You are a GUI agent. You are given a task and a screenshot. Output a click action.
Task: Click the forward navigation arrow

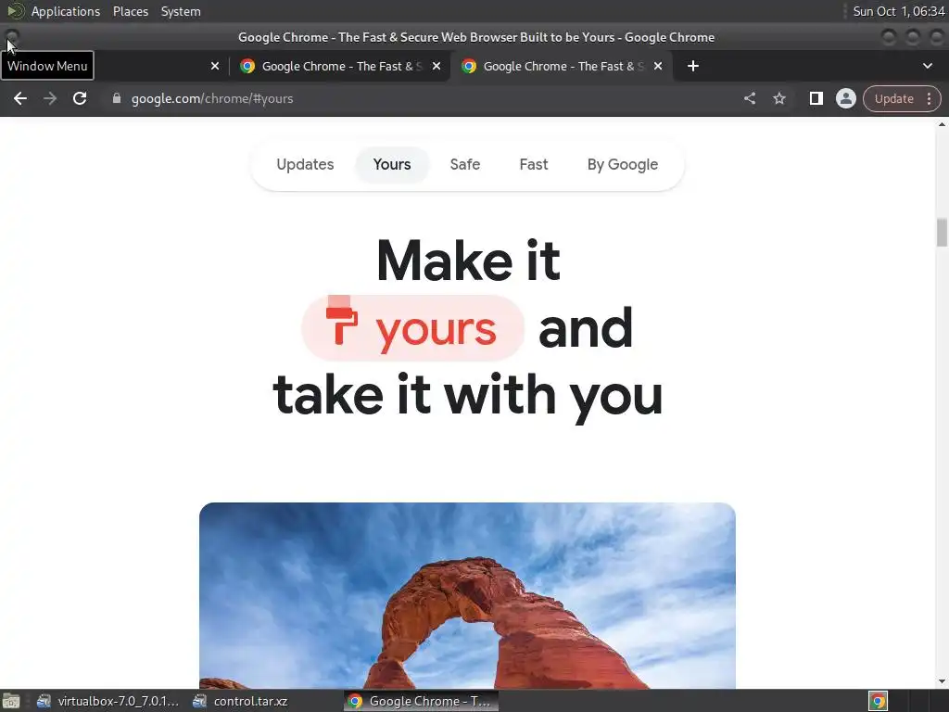point(50,98)
